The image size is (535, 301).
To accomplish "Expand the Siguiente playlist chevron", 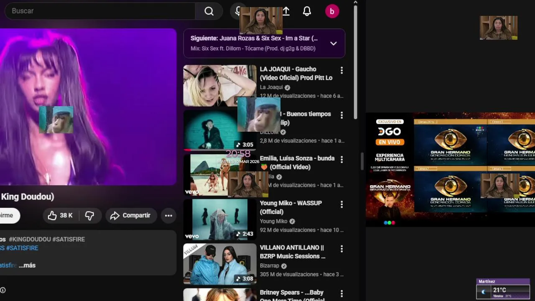I will coord(333,43).
